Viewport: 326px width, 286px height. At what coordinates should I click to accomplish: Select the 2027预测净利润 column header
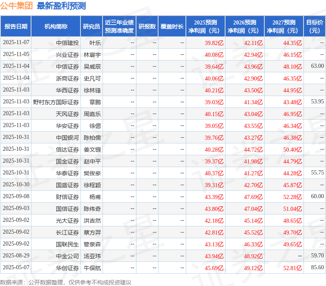[284, 26]
